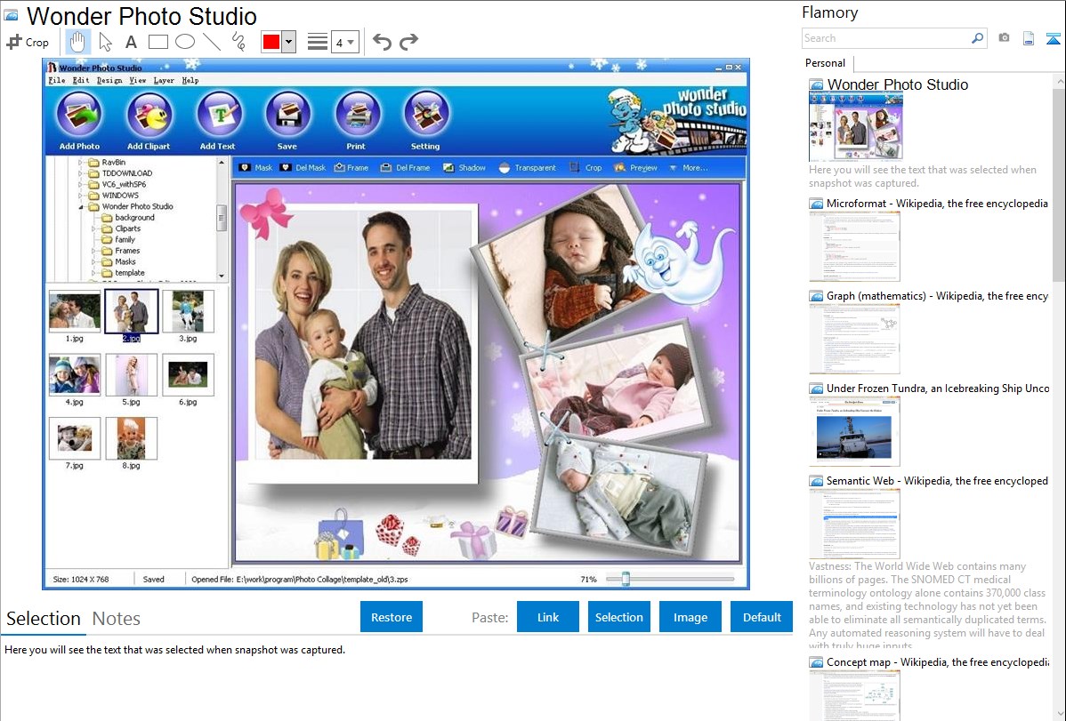Click Crop in the photo toolbar
The image size is (1066, 721).
pos(585,168)
